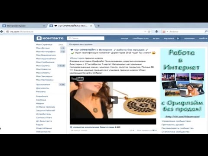Image resolution: width=208 pixels, height=156 pixels.
Task: Click the YouTube logo on the video
Action: click(77, 79)
